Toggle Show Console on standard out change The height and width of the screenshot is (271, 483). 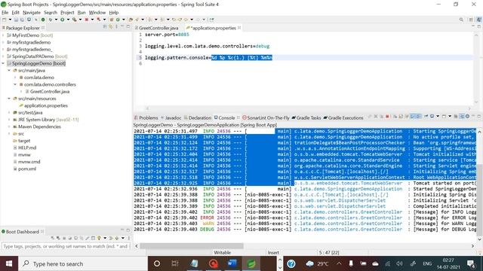(412, 117)
